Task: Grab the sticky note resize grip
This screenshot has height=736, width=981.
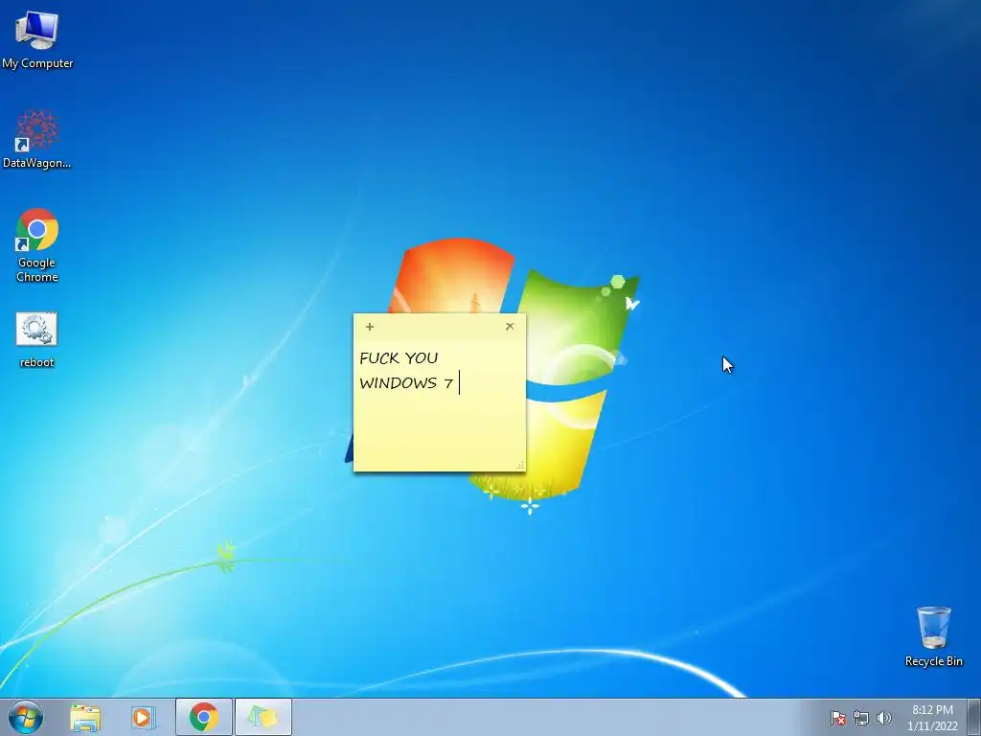Action: [x=520, y=465]
